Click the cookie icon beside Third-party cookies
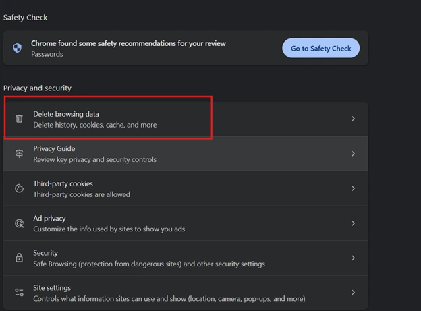 coord(19,189)
